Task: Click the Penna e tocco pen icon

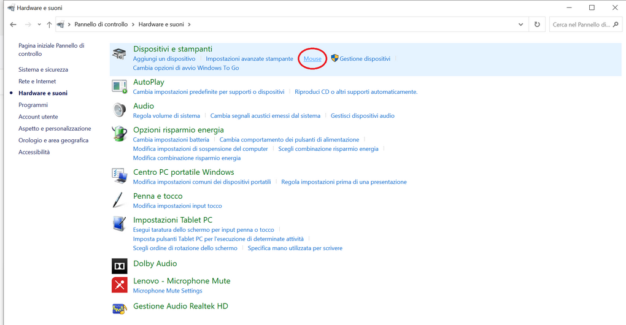Action: (x=118, y=200)
